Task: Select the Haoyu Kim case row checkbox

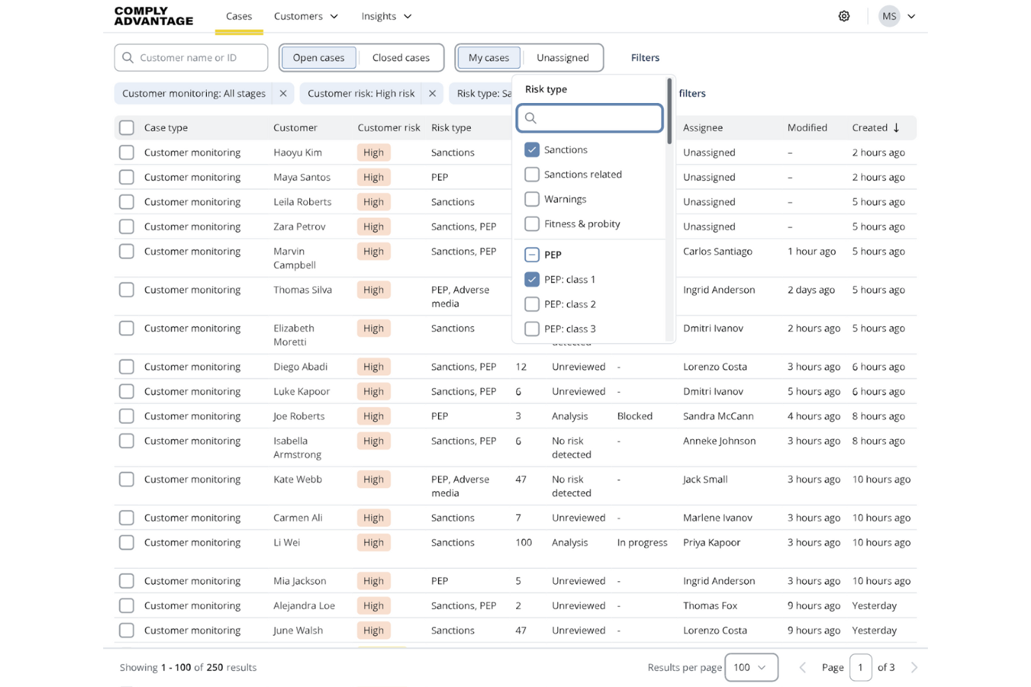Action: click(126, 152)
